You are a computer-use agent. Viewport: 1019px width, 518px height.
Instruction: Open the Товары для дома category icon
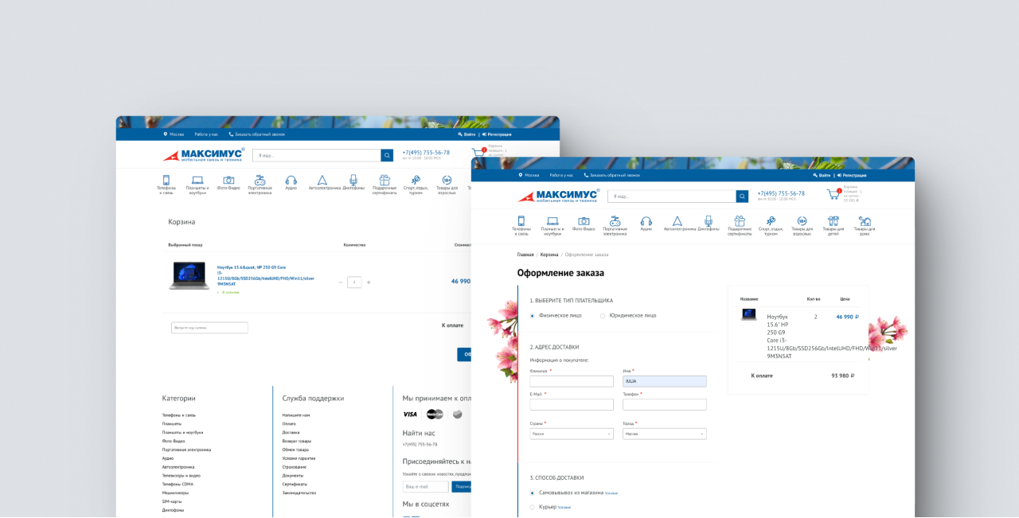click(865, 226)
